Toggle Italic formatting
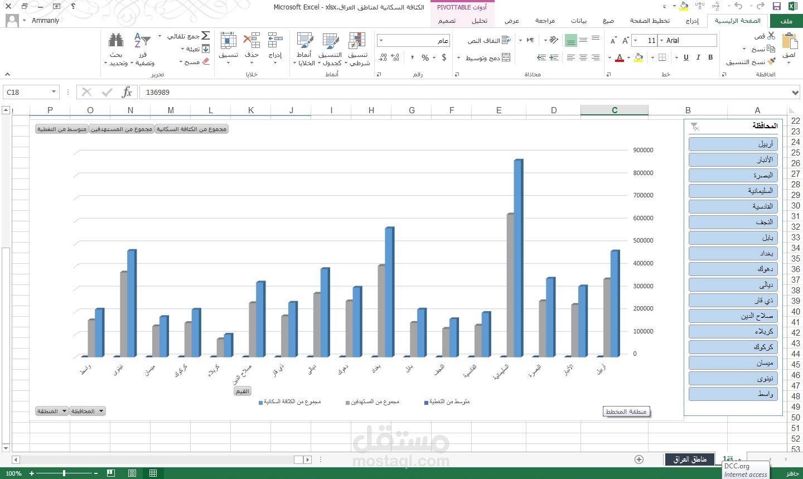The height and width of the screenshot is (479, 803). 698,57
